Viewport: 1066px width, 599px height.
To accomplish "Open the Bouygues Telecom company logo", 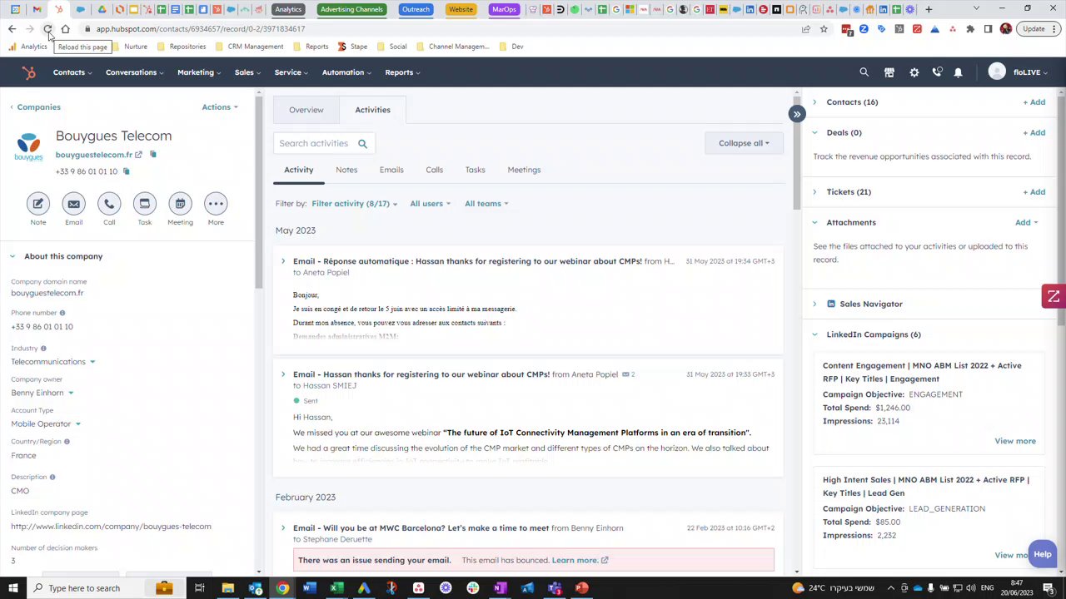I will [x=28, y=147].
